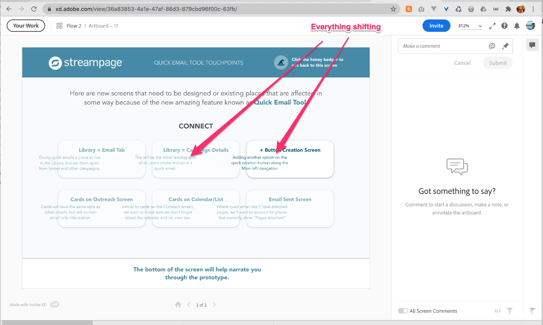Screen dimensions: 543x325
Task: Open the 37.2% zoom dropdown
Action: (x=470, y=26)
